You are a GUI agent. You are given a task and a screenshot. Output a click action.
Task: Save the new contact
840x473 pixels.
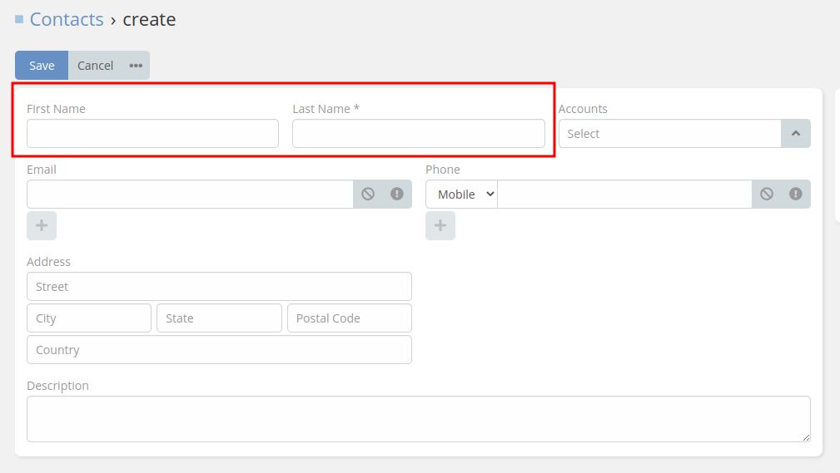point(42,66)
